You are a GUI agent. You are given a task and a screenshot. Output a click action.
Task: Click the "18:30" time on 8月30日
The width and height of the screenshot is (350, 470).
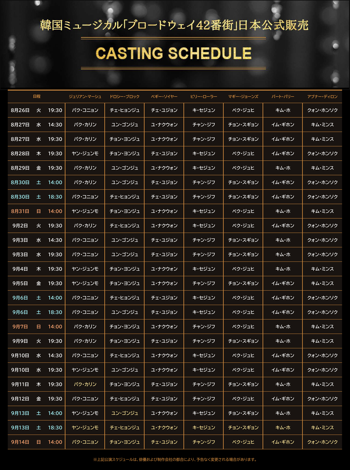click(x=55, y=197)
